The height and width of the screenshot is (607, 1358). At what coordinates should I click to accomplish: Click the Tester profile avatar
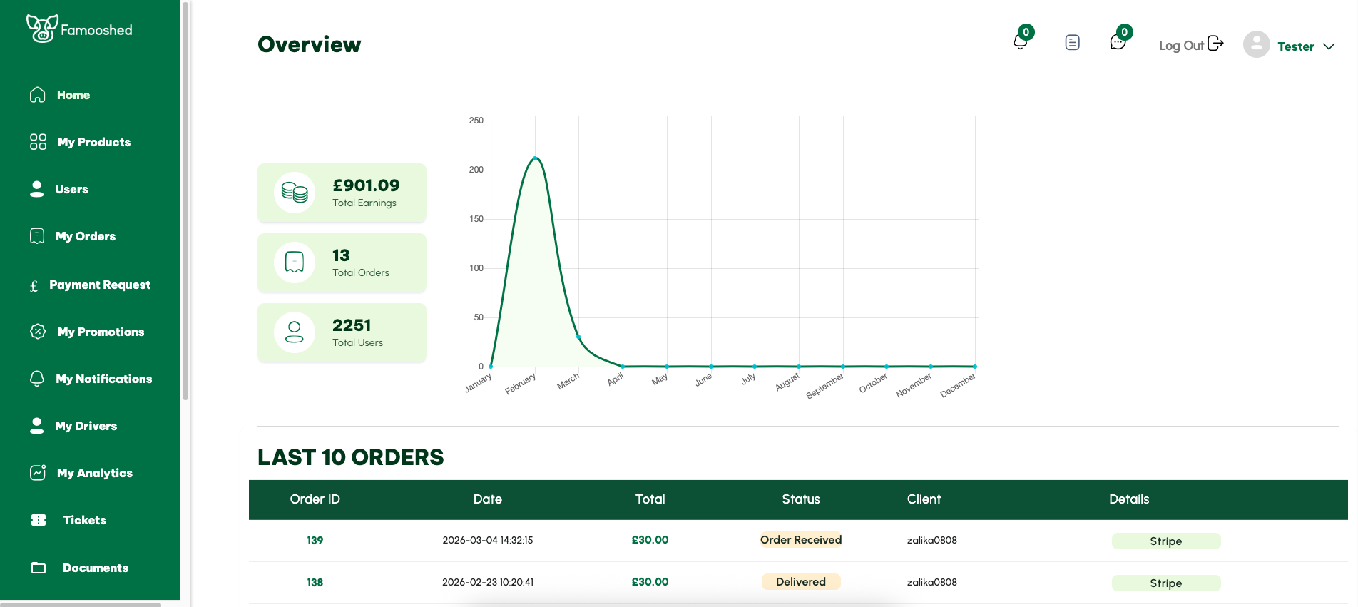pyautogui.click(x=1256, y=45)
